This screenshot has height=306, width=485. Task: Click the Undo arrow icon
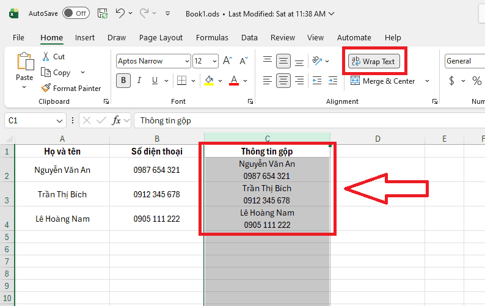click(120, 13)
